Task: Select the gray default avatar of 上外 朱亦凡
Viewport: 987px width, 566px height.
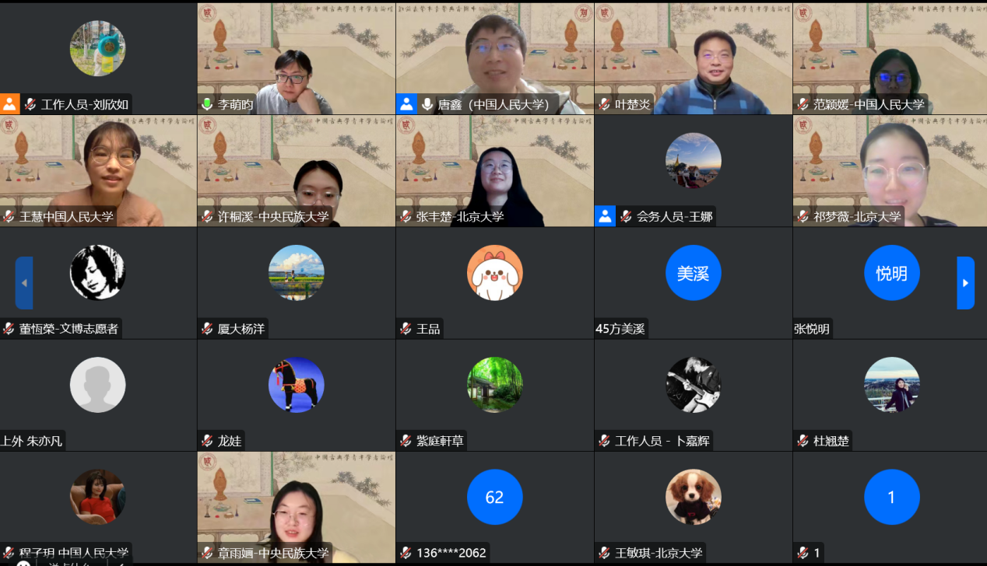Action: pyautogui.click(x=97, y=385)
